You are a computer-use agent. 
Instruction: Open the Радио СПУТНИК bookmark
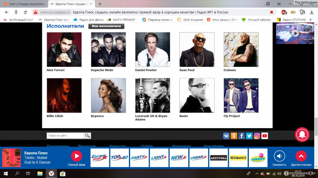tap(291, 19)
